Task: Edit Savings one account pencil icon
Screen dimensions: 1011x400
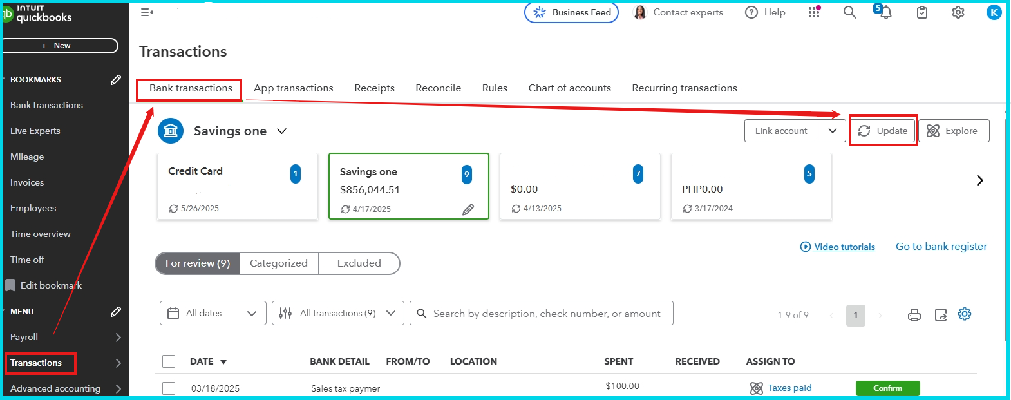Action: click(468, 209)
